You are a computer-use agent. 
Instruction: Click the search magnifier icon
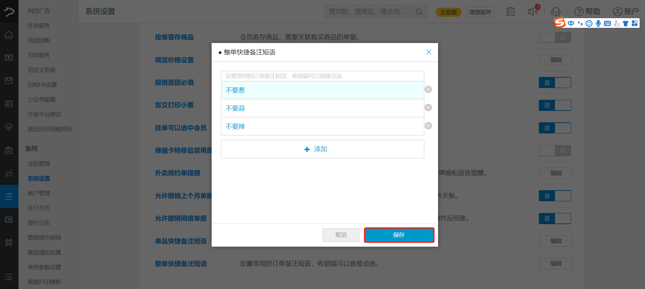[419, 12]
